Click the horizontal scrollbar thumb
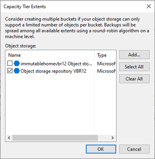This screenshot has width=155, height=159. coord(55,138)
